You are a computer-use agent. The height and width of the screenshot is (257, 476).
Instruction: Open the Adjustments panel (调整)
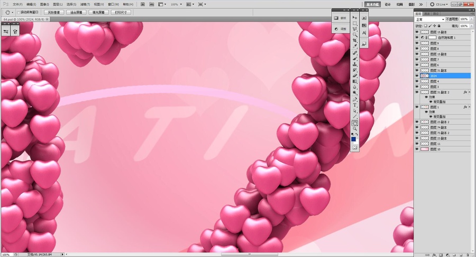coord(340,29)
